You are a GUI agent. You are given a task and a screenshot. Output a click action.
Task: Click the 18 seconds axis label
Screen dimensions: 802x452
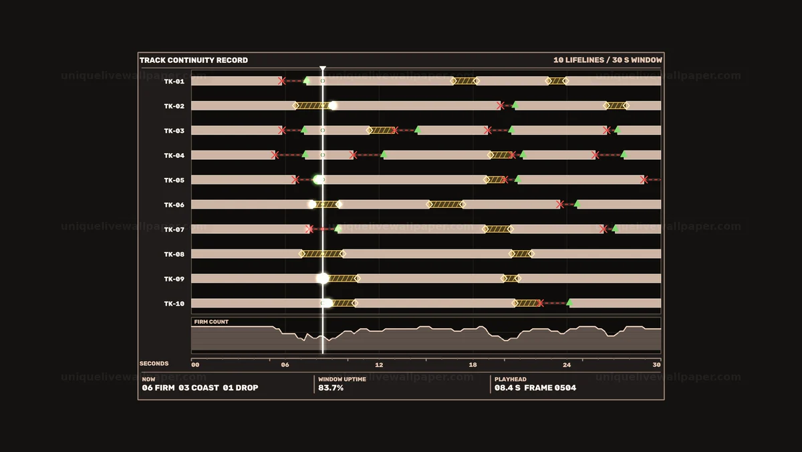point(473,365)
